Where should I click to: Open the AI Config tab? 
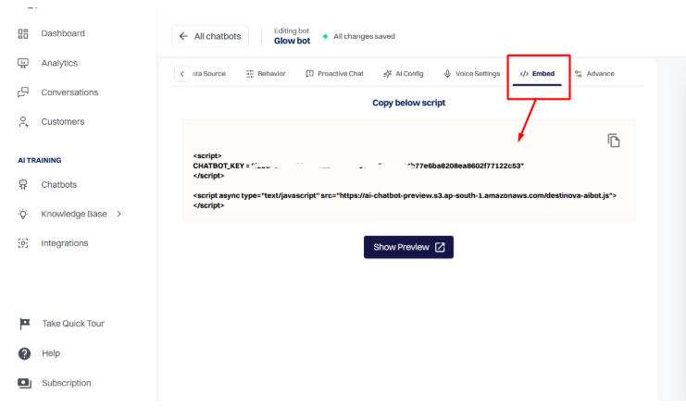pos(404,74)
